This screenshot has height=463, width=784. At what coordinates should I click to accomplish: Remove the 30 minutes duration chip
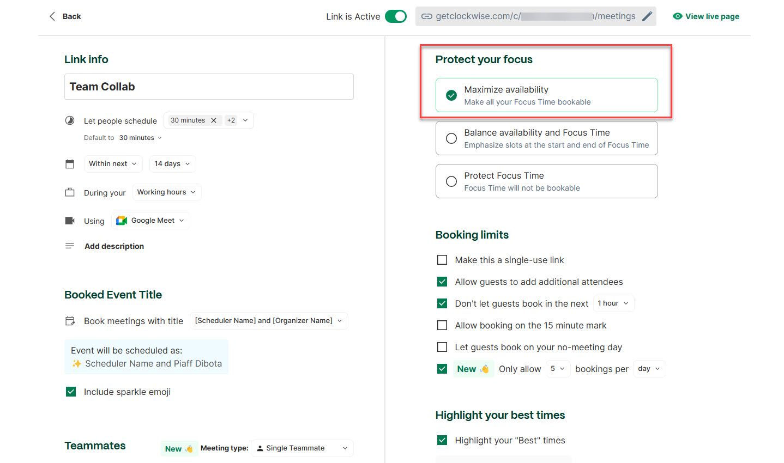click(x=214, y=120)
